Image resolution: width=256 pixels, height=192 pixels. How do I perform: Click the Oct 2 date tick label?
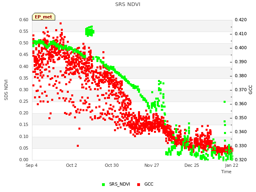pos(72,165)
